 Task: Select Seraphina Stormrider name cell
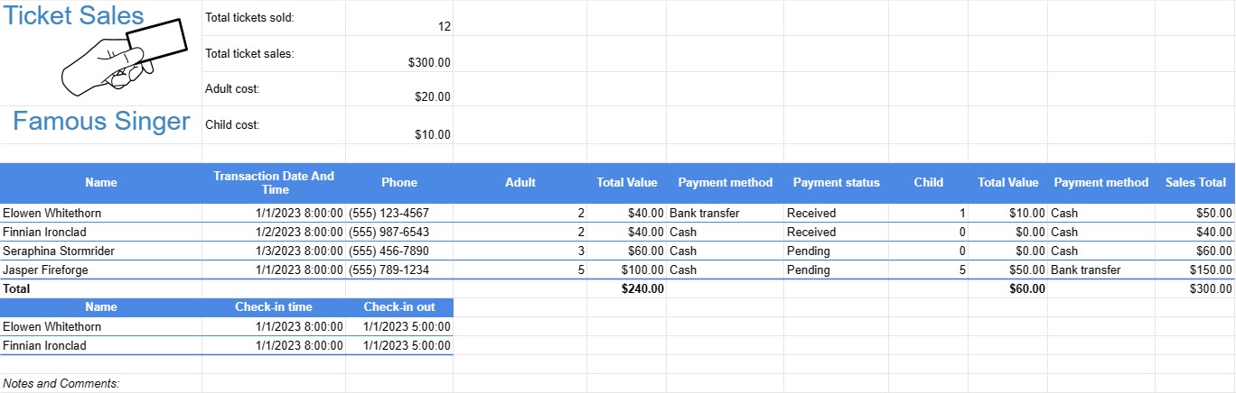pos(59,251)
